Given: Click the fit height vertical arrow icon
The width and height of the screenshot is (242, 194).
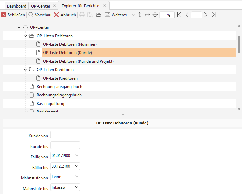Looking at the screenshot, I should point(140,15).
